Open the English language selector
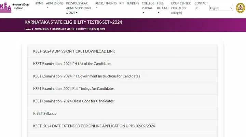This screenshot has width=246, height=137. click(x=221, y=8)
